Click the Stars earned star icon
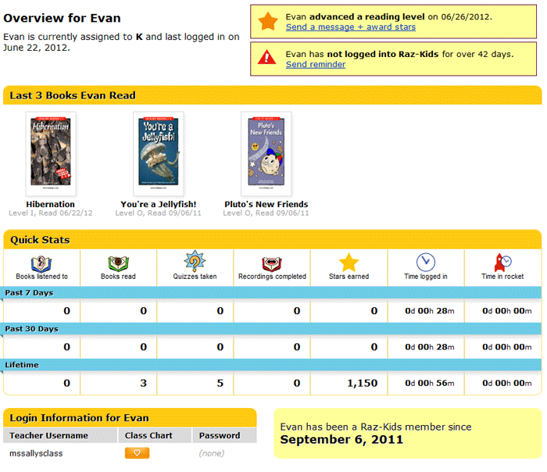The image size is (547, 472). coord(349,263)
